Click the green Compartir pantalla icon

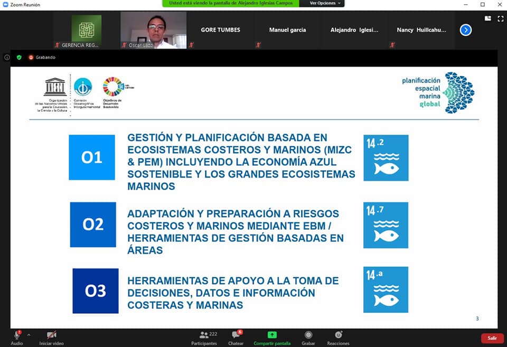[272, 335]
